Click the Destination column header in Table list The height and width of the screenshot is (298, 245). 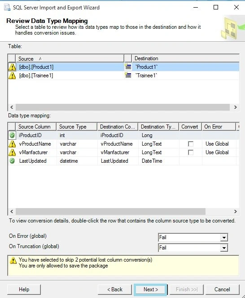coord(185,58)
